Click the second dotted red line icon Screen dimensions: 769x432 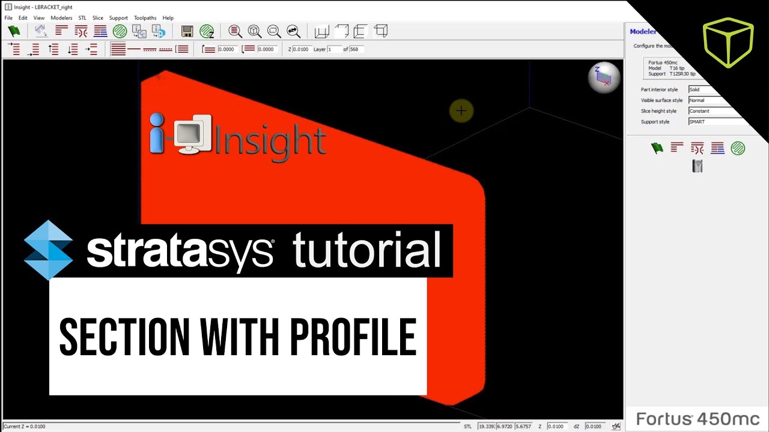(x=166, y=49)
